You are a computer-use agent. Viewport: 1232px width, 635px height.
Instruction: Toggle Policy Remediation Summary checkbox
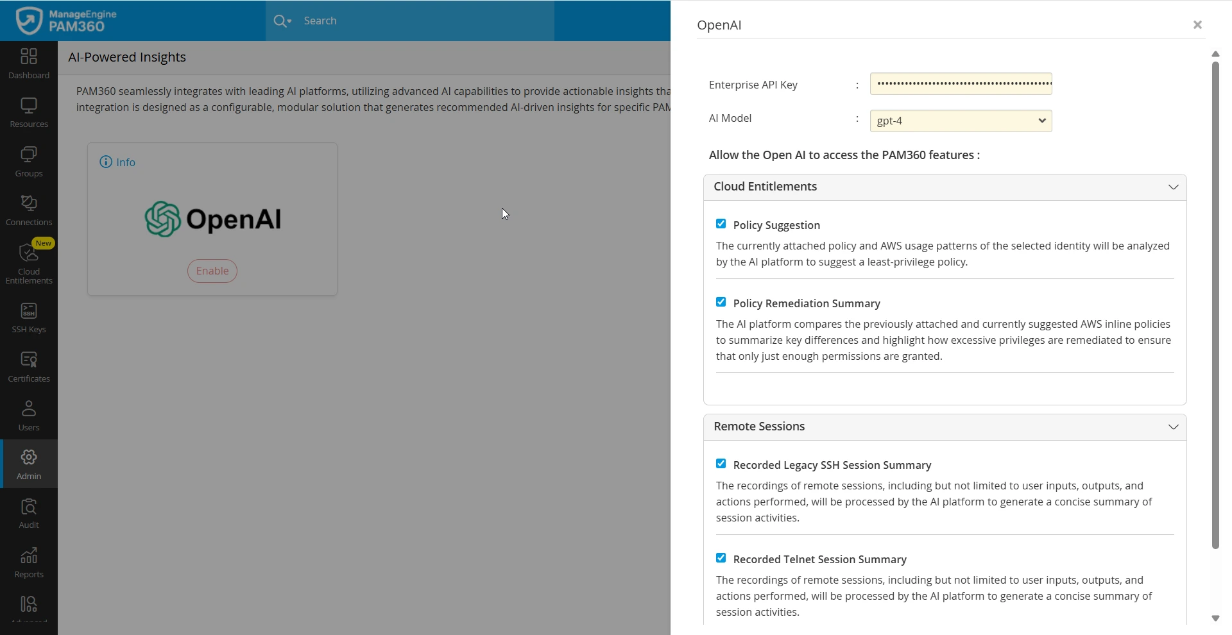tap(721, 302)
